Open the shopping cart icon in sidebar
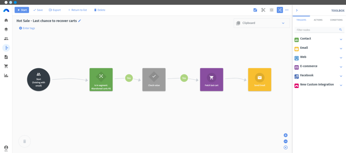346x153 pixels. (6, 66)
